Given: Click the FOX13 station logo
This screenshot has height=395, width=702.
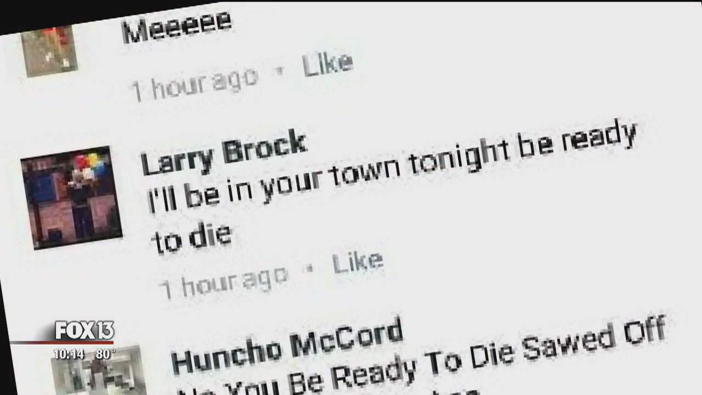Looking at the screenshot, I should 84,330.
